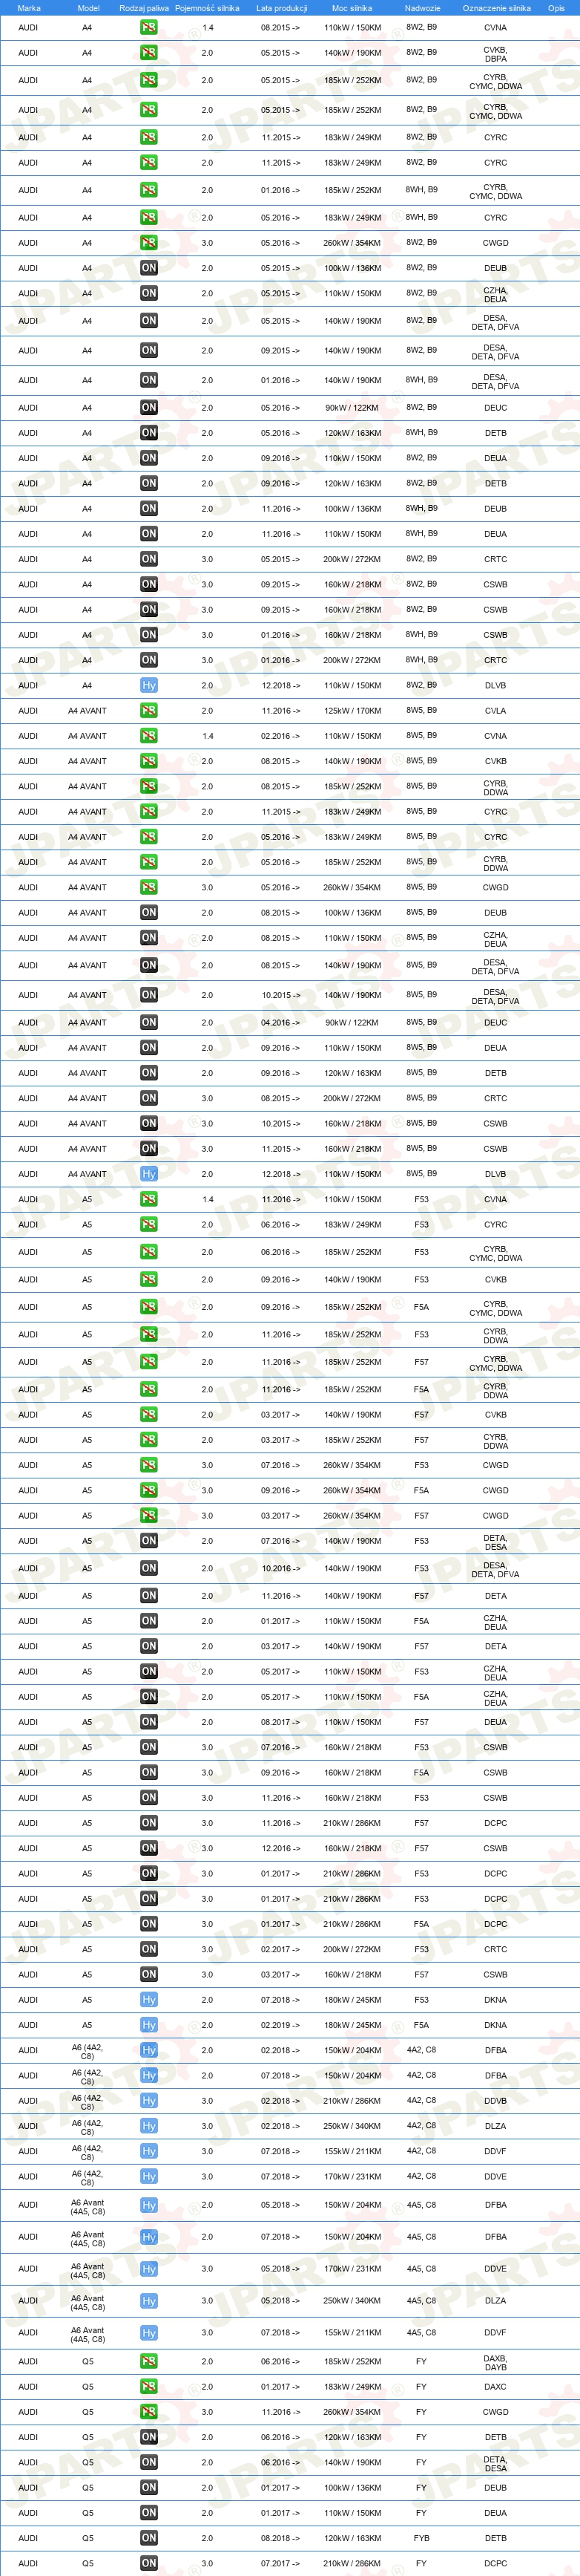Select diesel ON icon in A4 AVANT CRTC row
Viewport: 580px width, 2576px height.
(149, 1098)
